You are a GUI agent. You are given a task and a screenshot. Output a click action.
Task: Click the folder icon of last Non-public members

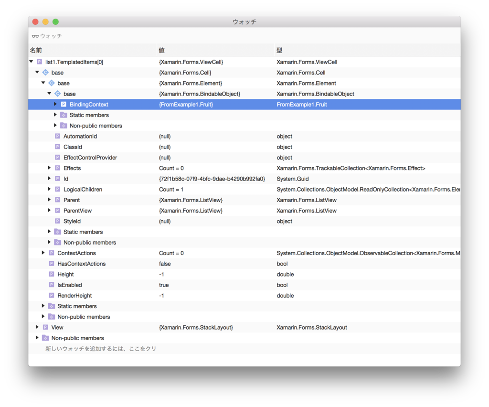(45, 338)
